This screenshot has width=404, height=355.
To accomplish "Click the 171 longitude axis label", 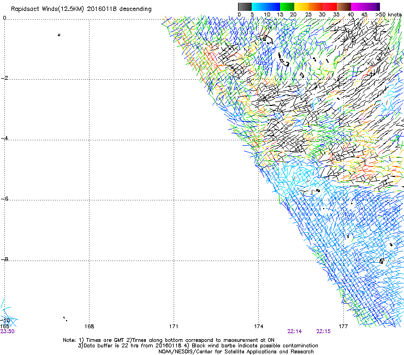I will 174,327.
